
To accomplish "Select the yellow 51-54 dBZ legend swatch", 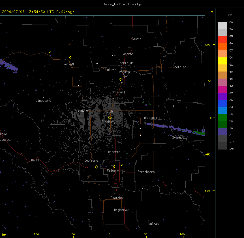I will [222, 61].
